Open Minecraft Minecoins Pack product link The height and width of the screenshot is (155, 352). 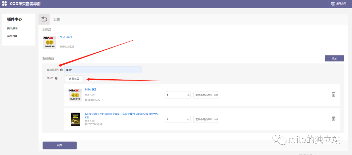(122, 115)
